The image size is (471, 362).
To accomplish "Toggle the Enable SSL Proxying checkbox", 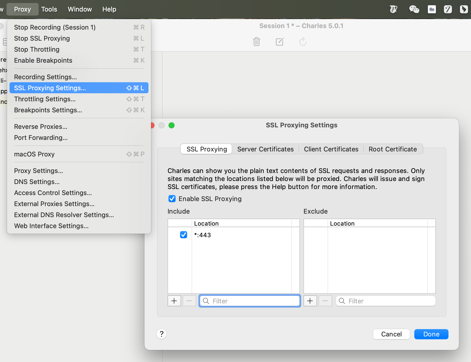I will [x=172, y=199].
